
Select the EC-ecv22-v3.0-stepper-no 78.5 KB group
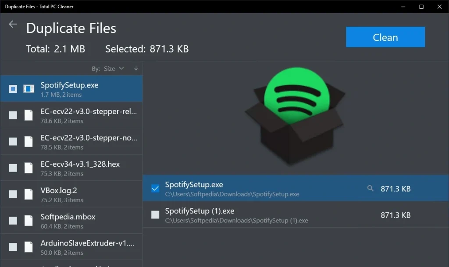tap(71, 141)
